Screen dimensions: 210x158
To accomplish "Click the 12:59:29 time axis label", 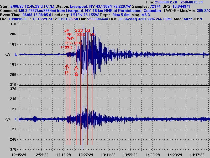I will pos(41,155).
